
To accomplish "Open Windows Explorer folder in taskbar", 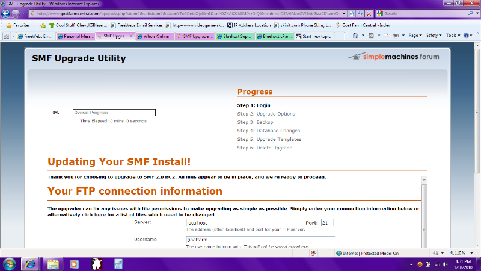I will tap(53, 264).
